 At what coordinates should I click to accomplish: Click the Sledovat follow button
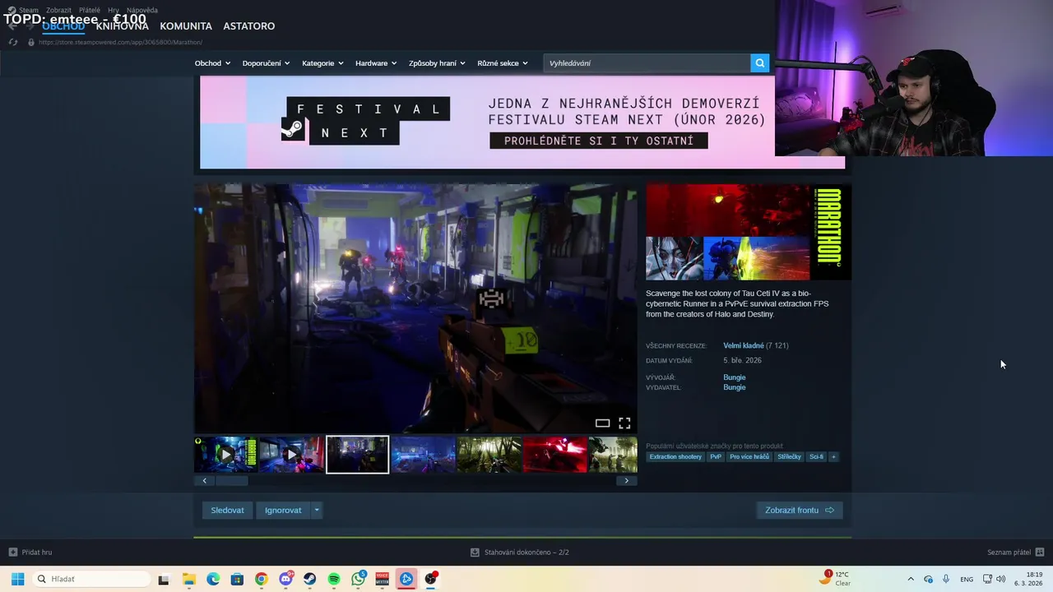(x=227, y=511)
